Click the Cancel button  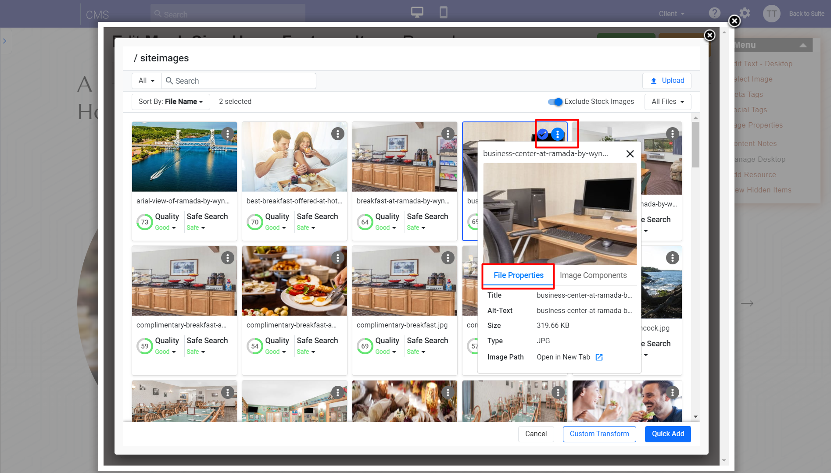point(536,434)
